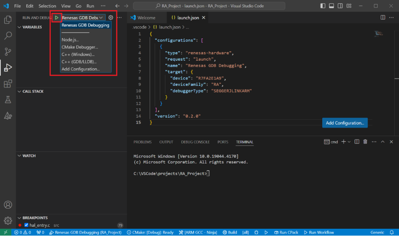
Task: Toggle the hal_entry.c breakpoint checkbox
Action: 26,225
